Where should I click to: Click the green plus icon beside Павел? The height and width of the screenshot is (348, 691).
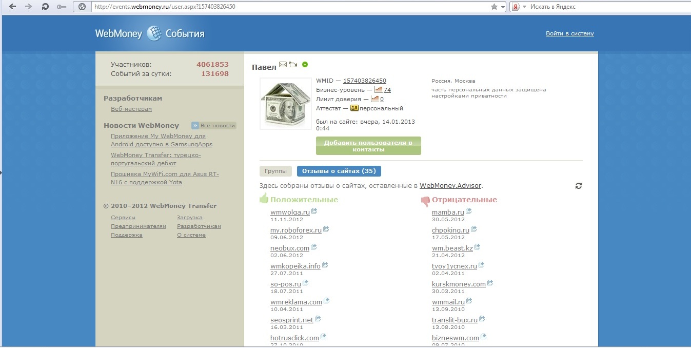coord(305,64)
